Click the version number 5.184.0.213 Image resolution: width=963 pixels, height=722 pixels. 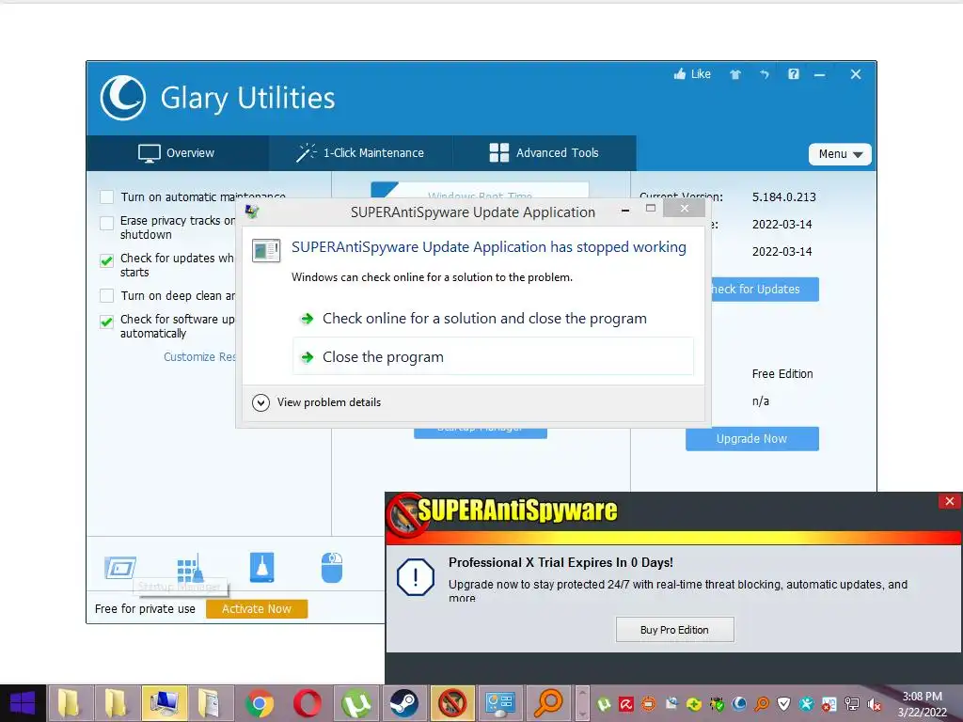click(784, 197)
